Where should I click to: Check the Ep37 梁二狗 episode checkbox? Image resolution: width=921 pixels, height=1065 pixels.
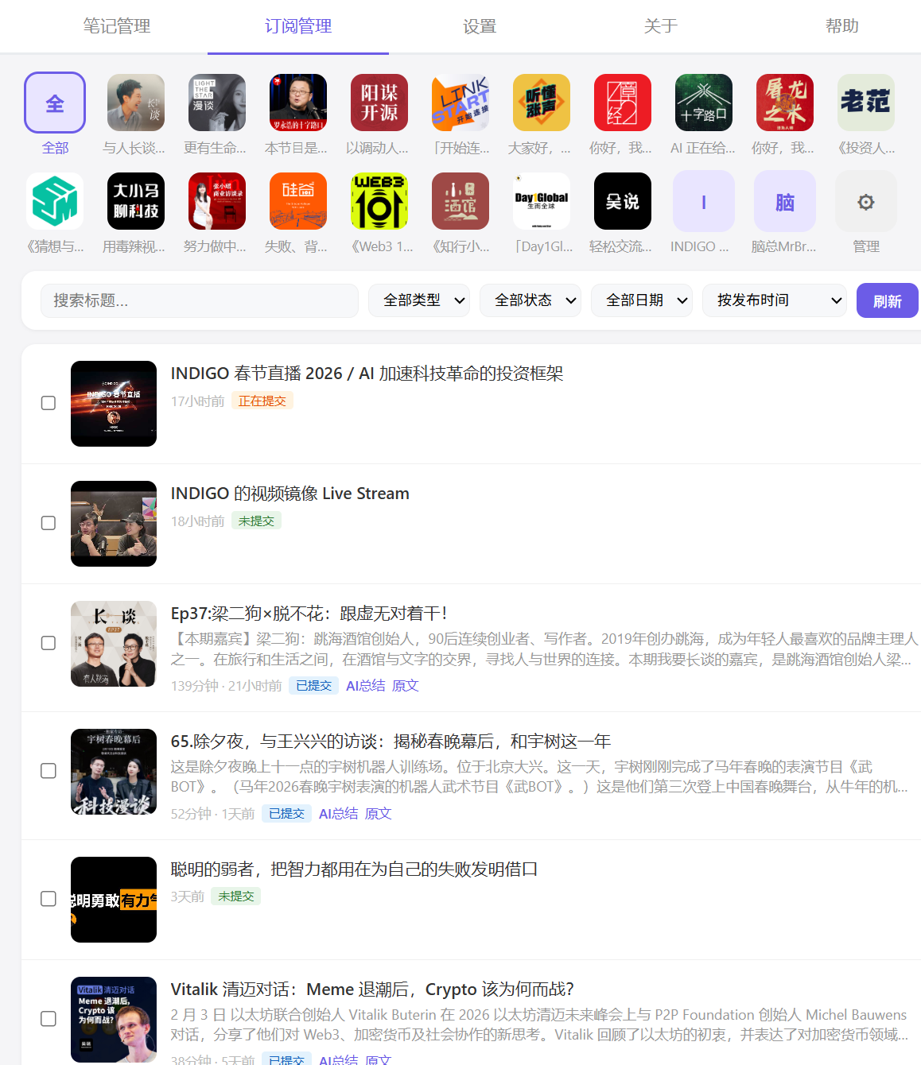tap(49, 643)
